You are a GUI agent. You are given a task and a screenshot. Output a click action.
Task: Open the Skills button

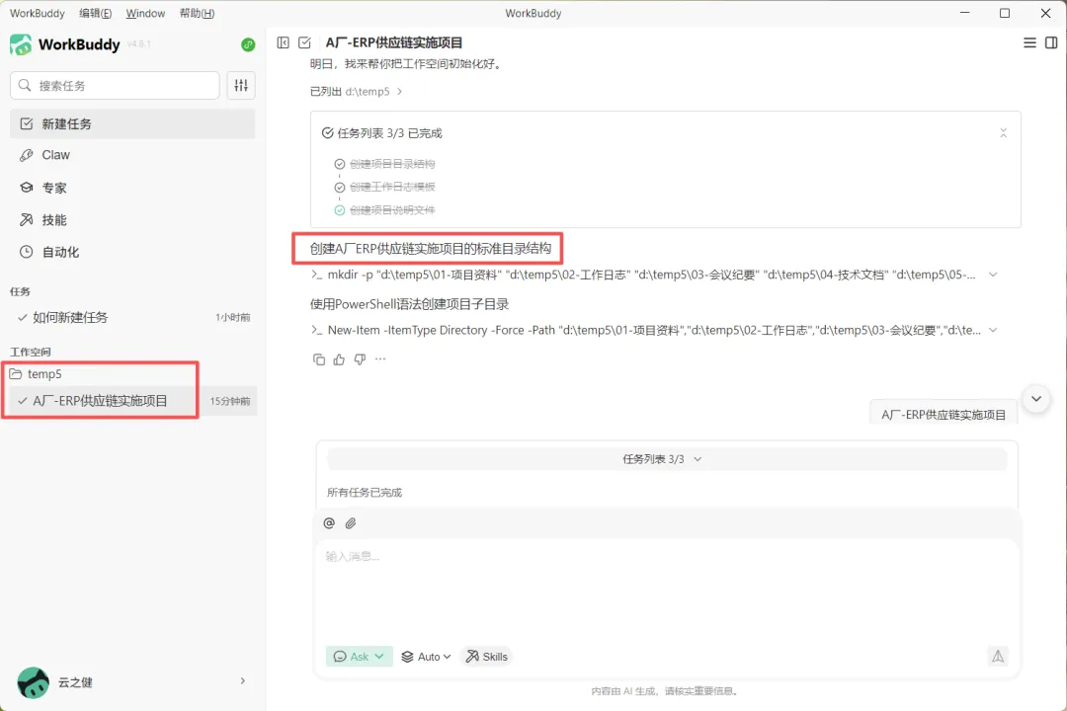click(486, 656)
